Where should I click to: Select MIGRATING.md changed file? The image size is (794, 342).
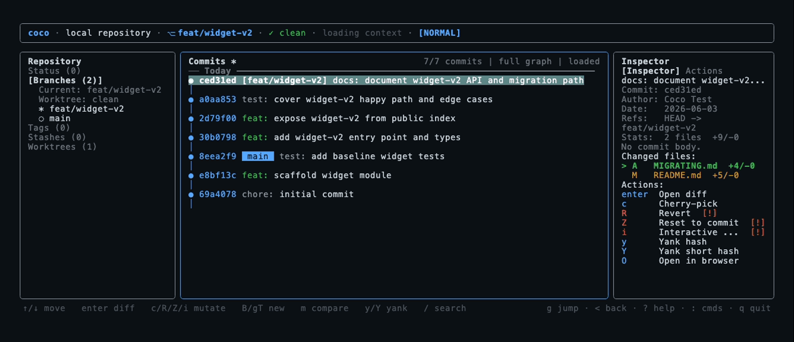click(688, 166)
